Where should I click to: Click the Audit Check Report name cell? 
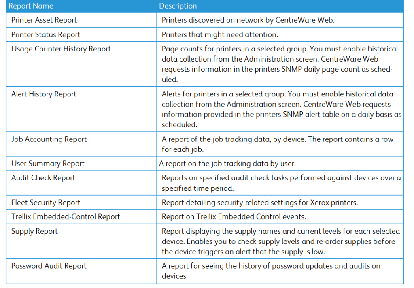pos(43,178)
